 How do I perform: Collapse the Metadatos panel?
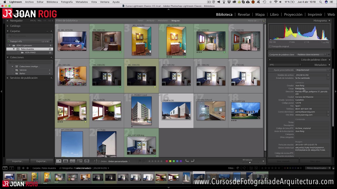[329, 65]
